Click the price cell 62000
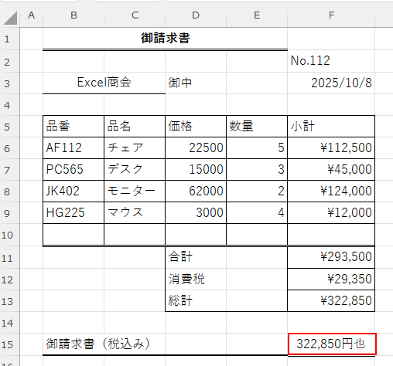393x366 pixels. coord(196,191)
